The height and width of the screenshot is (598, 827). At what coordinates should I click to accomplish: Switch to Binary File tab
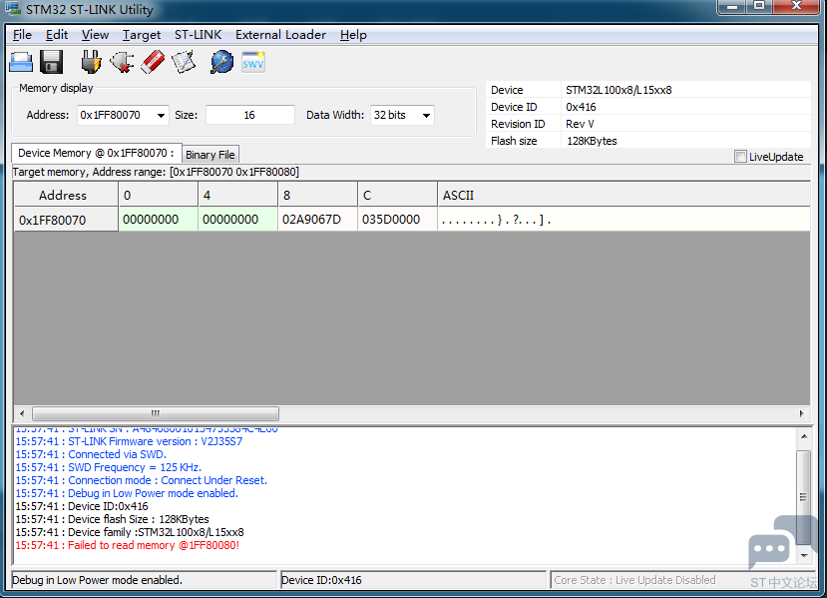pyautogui.click(x=210, y=155)
